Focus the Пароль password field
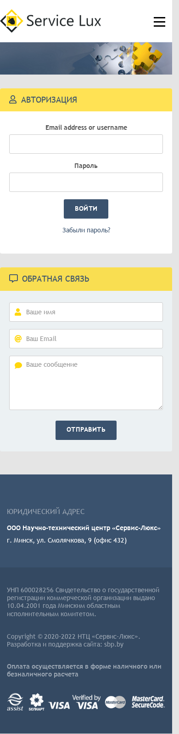The image size is (179, 734). tap(86, 182)
